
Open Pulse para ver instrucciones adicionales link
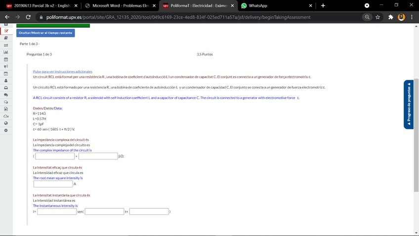(x=63, y=71)
